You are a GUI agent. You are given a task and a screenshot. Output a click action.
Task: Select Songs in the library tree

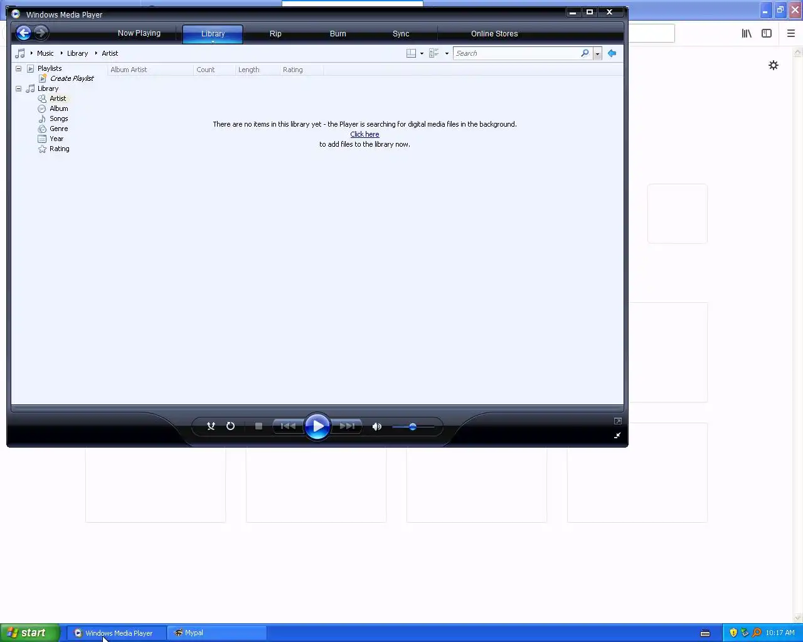click(59, 118)
